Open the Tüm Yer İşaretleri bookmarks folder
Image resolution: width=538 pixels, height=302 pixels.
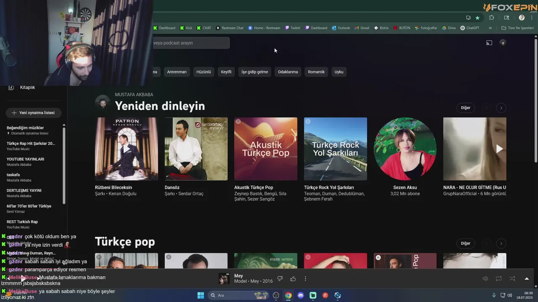pyautogui.click(x=517, y=28)
